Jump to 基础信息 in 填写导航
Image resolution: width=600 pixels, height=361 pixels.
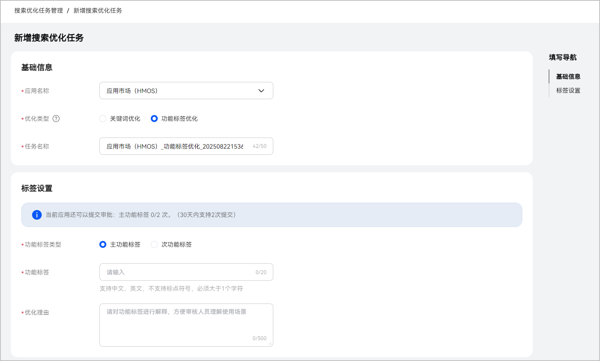click(568, 76)
